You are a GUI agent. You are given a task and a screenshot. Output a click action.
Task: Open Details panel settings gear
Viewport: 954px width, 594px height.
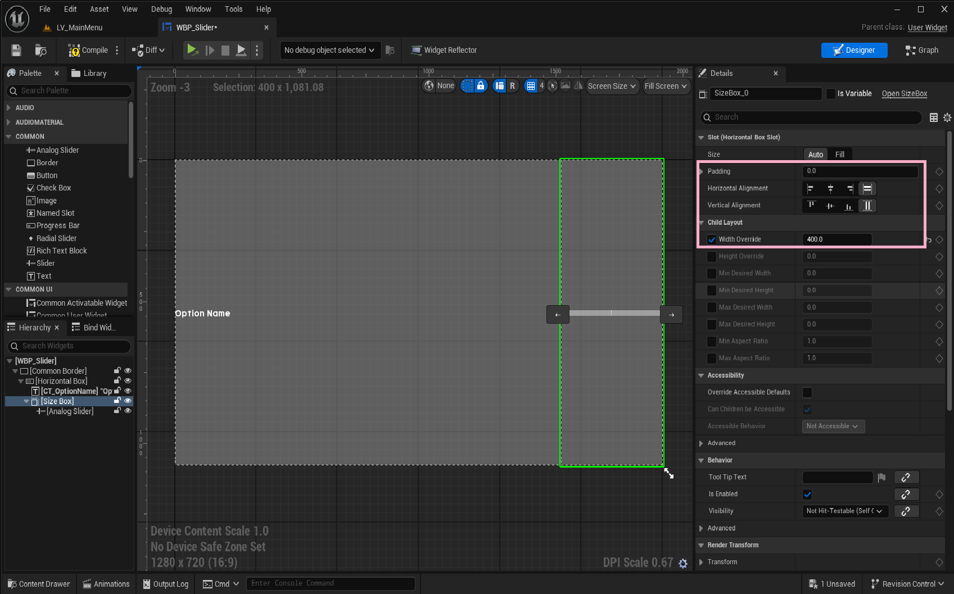[947, 117]
